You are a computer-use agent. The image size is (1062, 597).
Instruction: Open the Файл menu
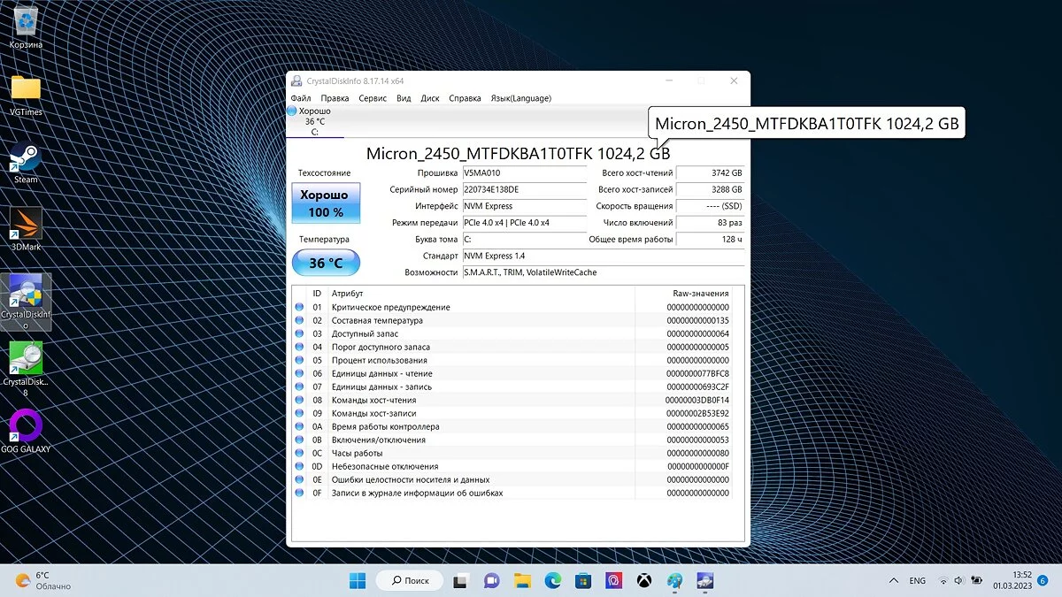300,98
